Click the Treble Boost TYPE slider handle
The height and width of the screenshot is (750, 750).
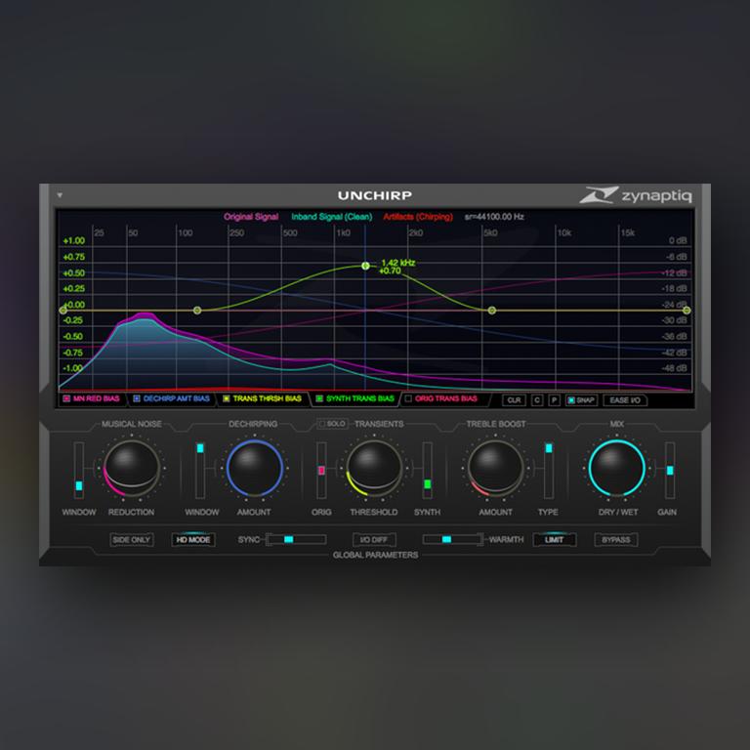tap(549, 448)
